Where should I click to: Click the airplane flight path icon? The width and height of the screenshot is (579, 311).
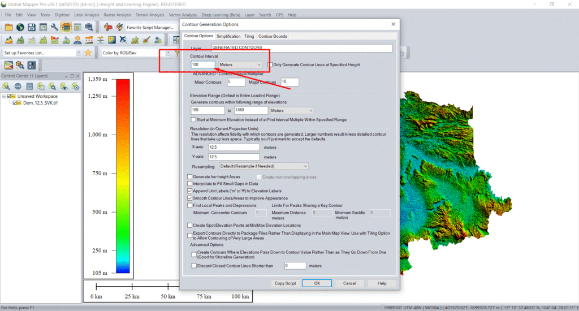[123, 40]
